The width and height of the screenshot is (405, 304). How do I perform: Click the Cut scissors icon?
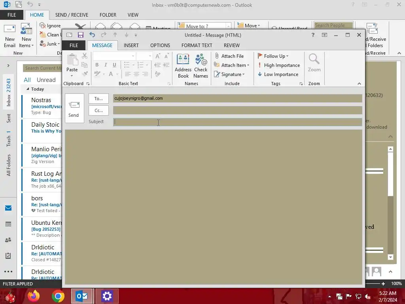click(85, 56)
